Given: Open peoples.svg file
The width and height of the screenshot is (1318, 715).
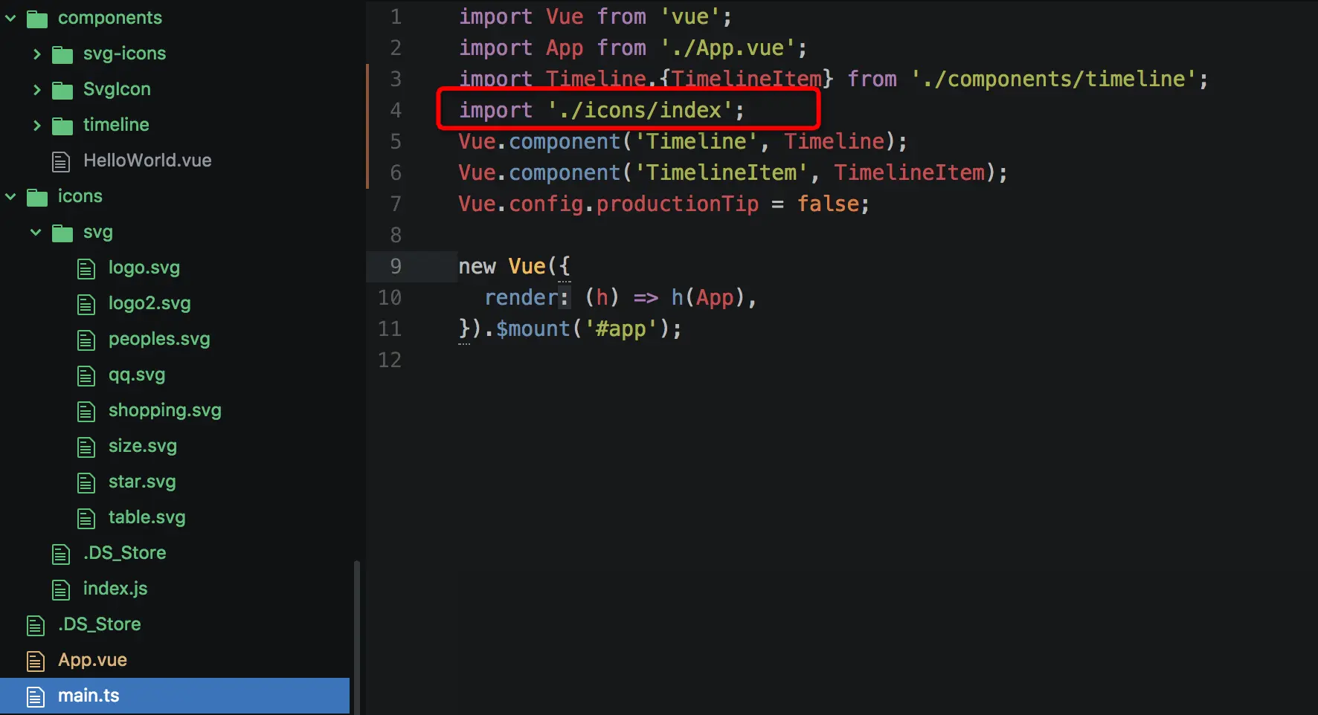Looking at the screenshot, I should (x=159, y=339).
